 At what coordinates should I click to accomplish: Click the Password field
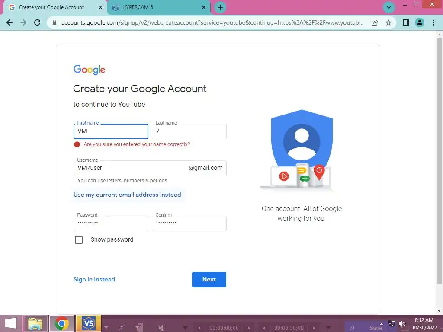coord(111,223)
